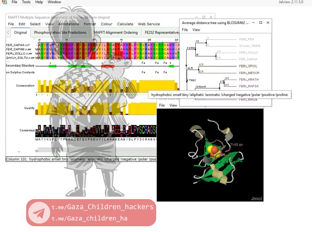
Task: Click the Jalview application icon in top-left corner
Action: tap(4, 2)
